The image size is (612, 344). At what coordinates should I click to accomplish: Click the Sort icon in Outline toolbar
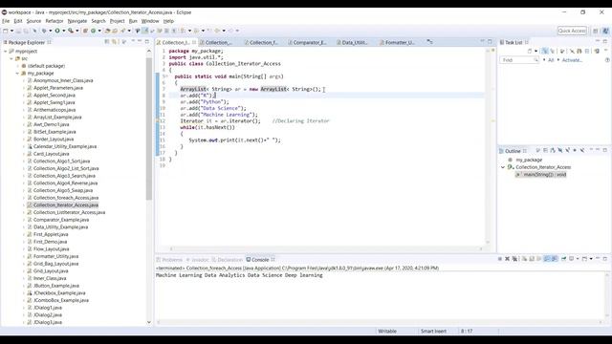coord(553,151)
